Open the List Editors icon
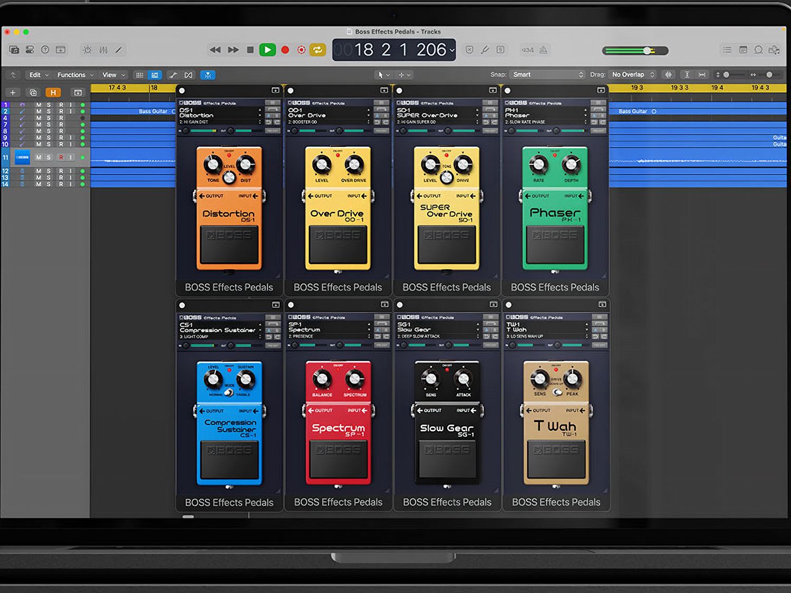The height and width of the screenshot is (593, 791). (727, 50)
